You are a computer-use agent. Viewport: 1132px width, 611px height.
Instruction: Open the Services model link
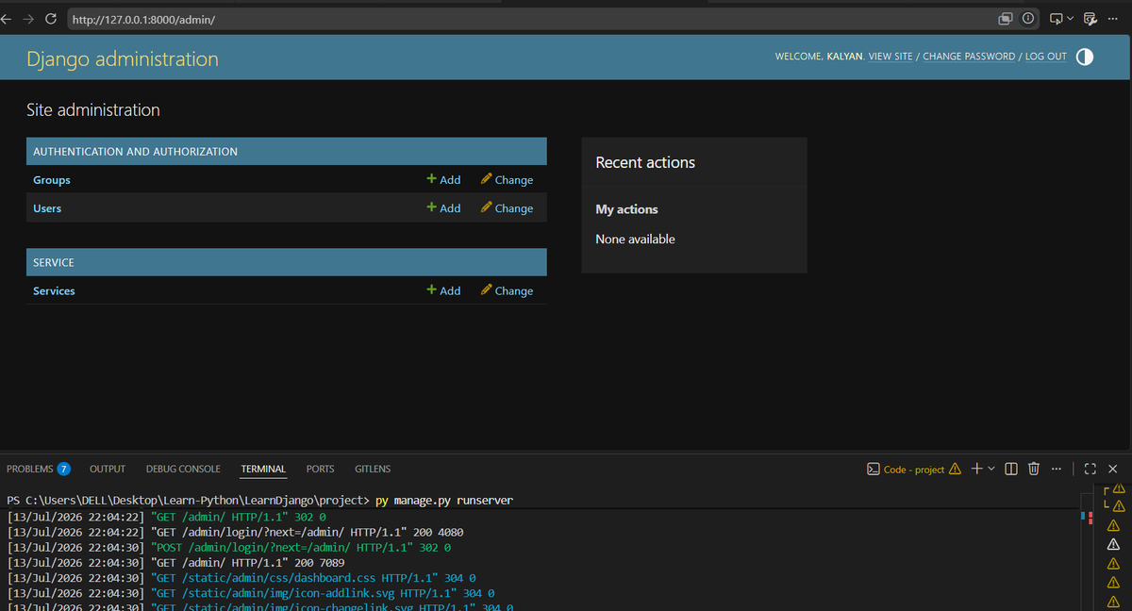54,291
